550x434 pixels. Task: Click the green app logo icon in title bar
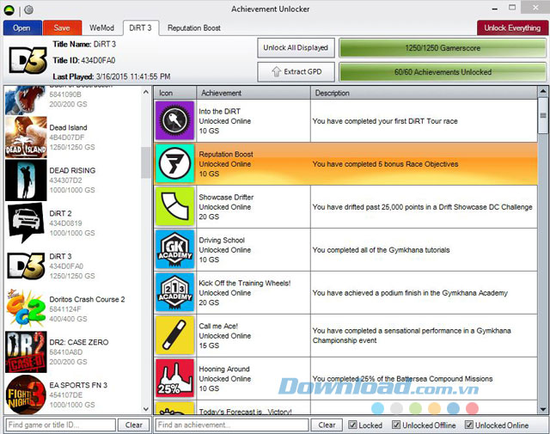pyautogui.click(x=9, y=10)
